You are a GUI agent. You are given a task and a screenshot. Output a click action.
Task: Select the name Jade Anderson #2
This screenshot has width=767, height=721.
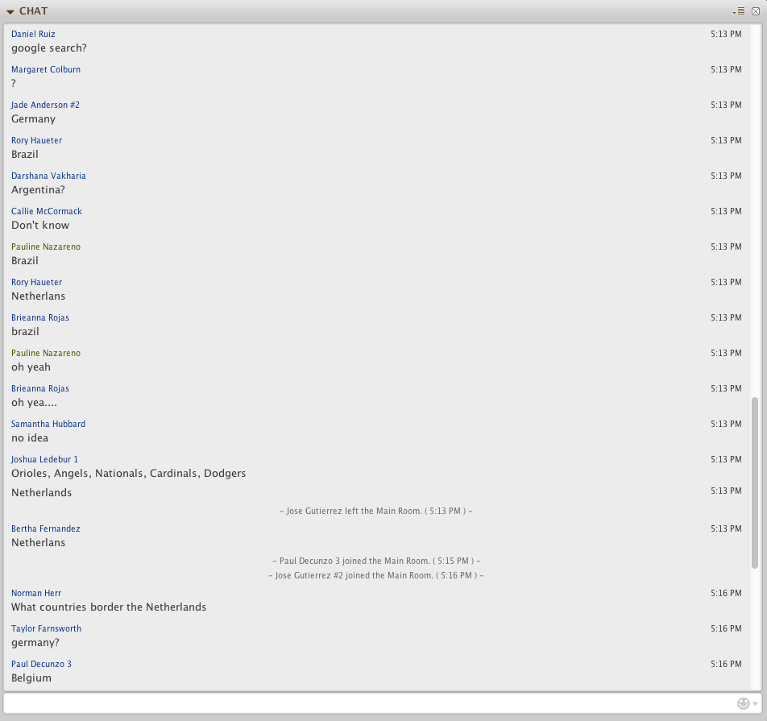click(x=45, y=105)
